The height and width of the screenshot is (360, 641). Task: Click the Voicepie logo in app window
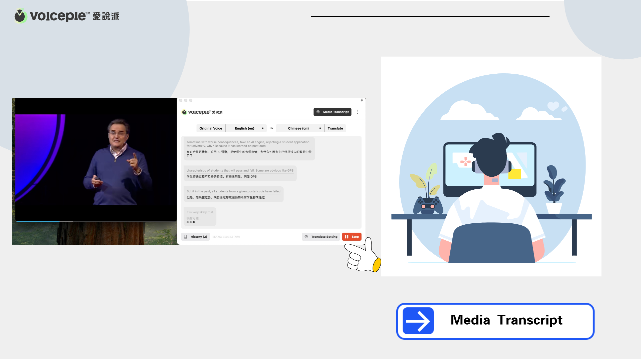pyautogui.click(x=202, y=112)
